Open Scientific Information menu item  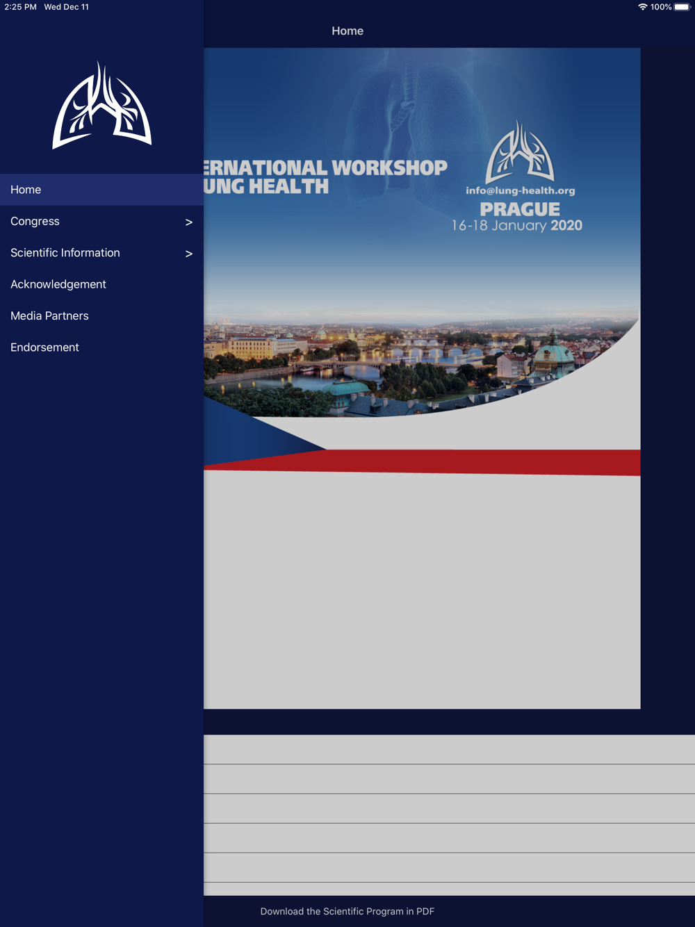click(x=101, y=253)
